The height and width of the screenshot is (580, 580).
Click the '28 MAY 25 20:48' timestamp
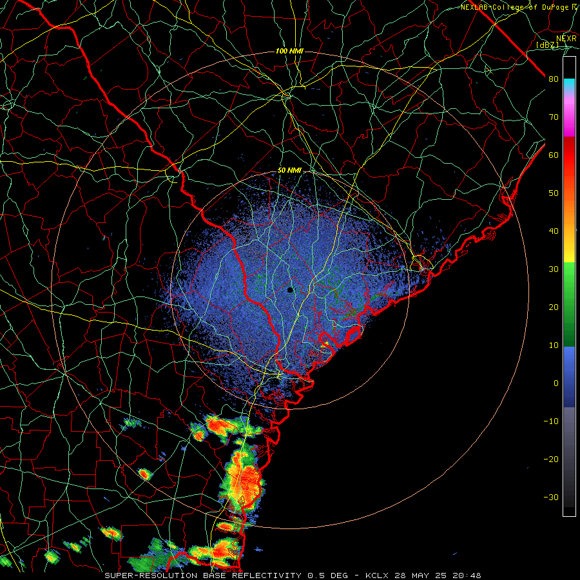[x=437, y=575]
